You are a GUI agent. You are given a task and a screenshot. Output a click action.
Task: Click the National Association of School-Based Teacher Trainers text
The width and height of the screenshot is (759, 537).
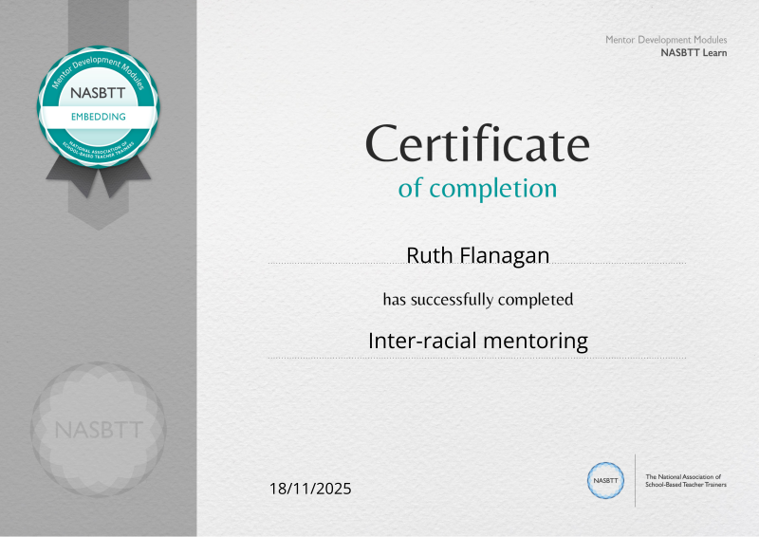(683, 480)
